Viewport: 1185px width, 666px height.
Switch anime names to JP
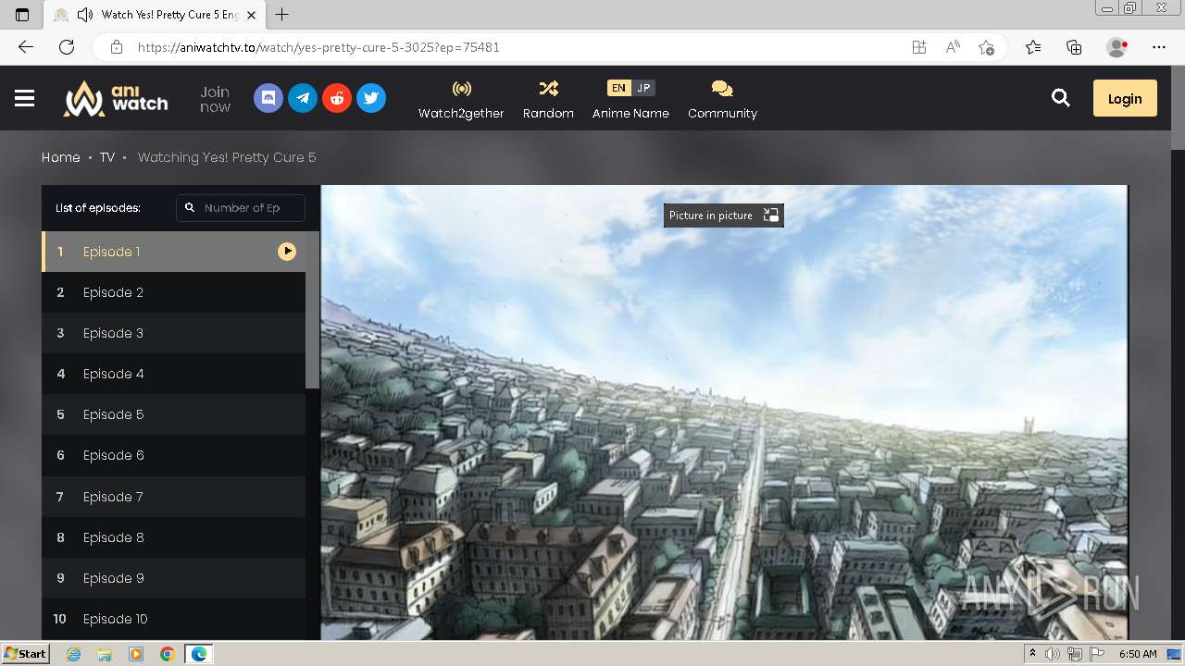pos(643,88)
